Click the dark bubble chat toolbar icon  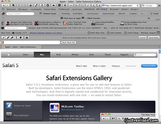pos(53,5)
